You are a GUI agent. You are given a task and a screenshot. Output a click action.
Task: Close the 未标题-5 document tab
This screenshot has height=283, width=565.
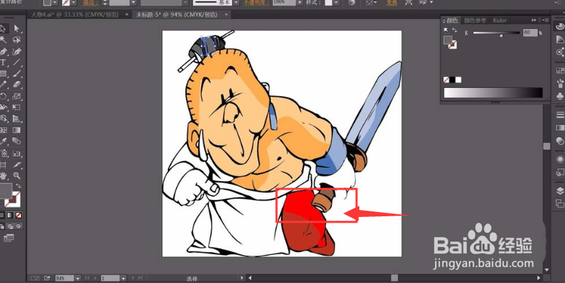226,15
